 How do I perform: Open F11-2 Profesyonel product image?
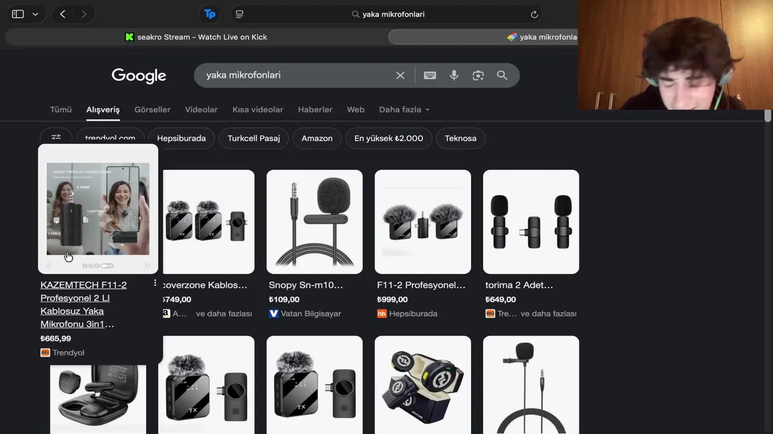[x=423, y=222]
